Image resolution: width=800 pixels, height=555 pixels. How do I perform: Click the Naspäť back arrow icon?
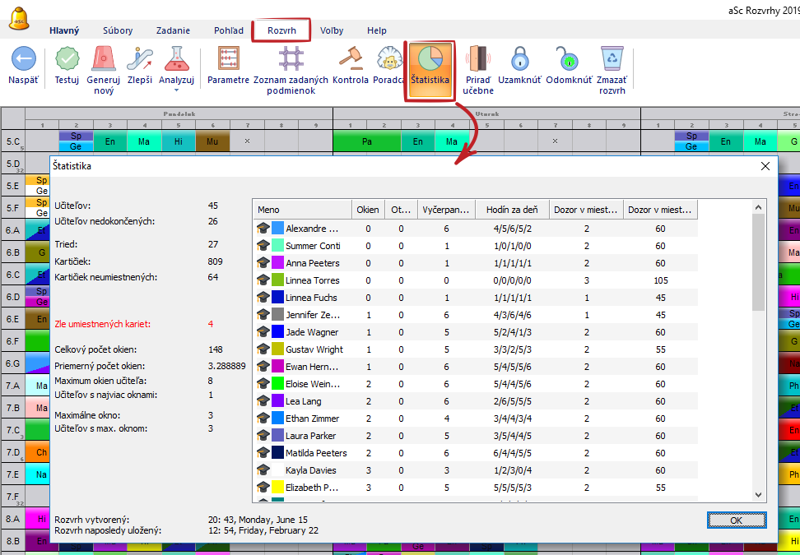pos(23,60)
